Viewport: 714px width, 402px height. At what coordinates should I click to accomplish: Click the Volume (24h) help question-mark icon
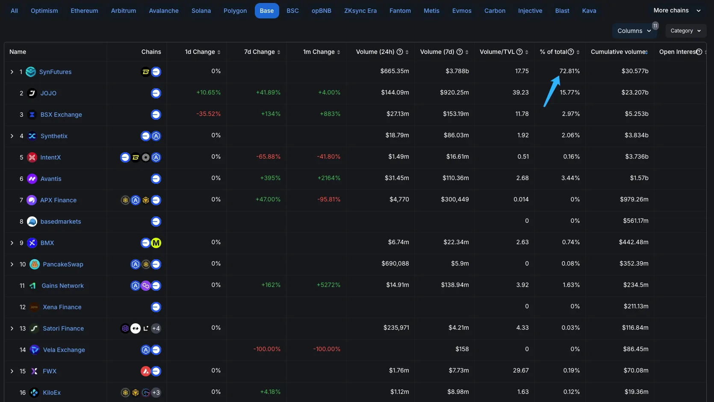(400, 52)
